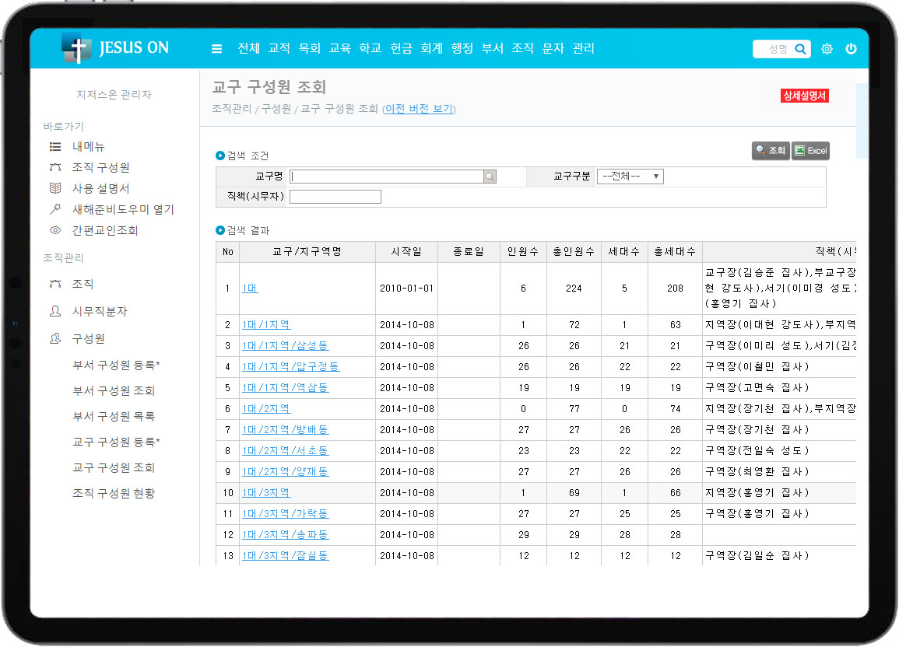Click the JESUS ON logo
The height and width of the screenshot is (647, 899).
[115, 48]
